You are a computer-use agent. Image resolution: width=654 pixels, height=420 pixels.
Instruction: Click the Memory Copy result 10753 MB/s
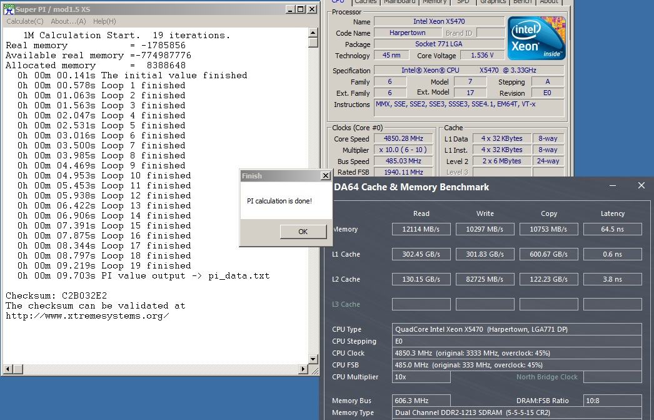549,229
